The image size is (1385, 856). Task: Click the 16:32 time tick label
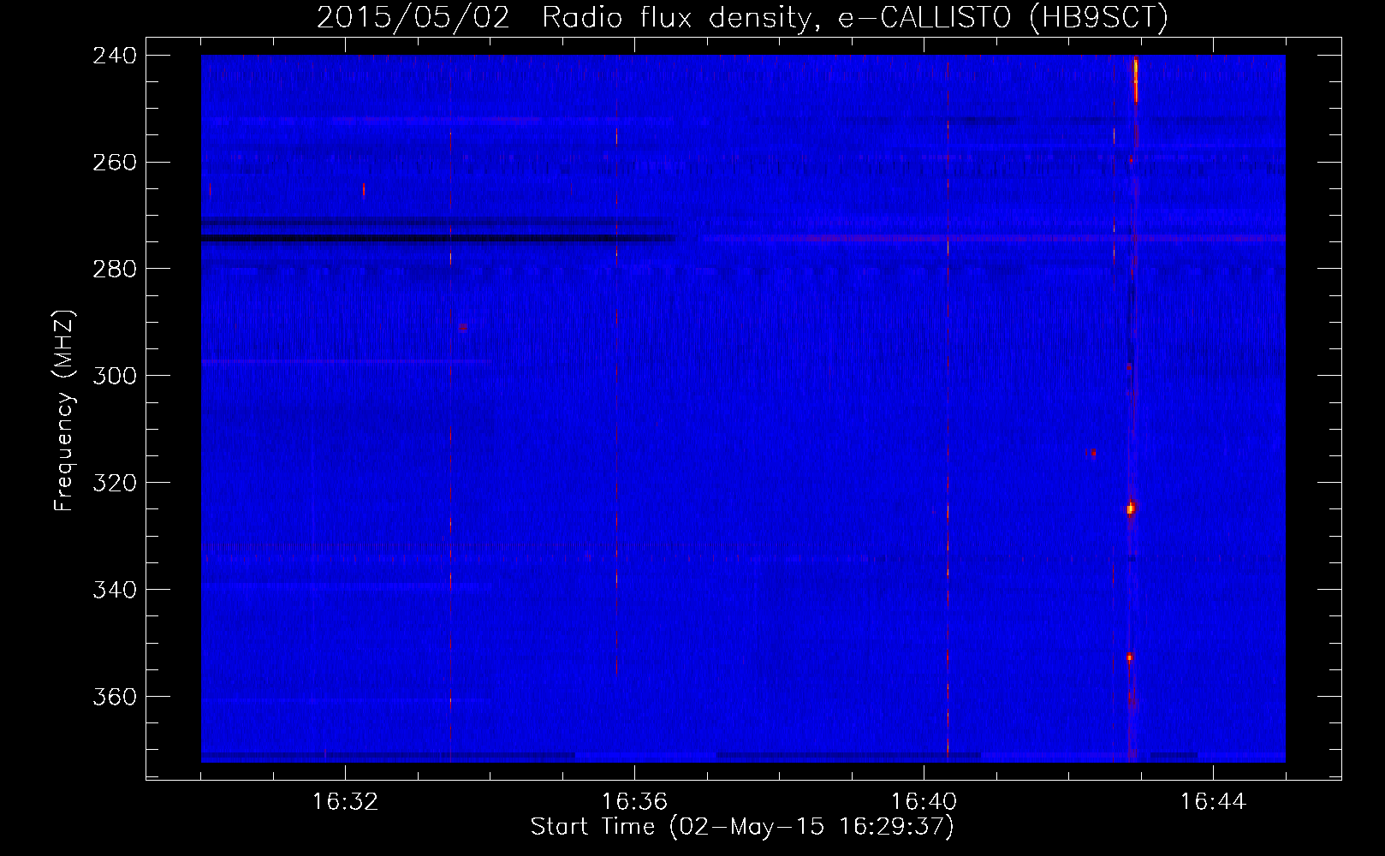pyautogui.click(x=345, y=802)
